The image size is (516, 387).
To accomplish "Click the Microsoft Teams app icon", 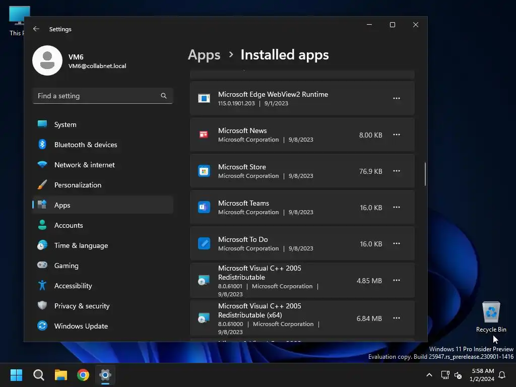I will [204, 207].
